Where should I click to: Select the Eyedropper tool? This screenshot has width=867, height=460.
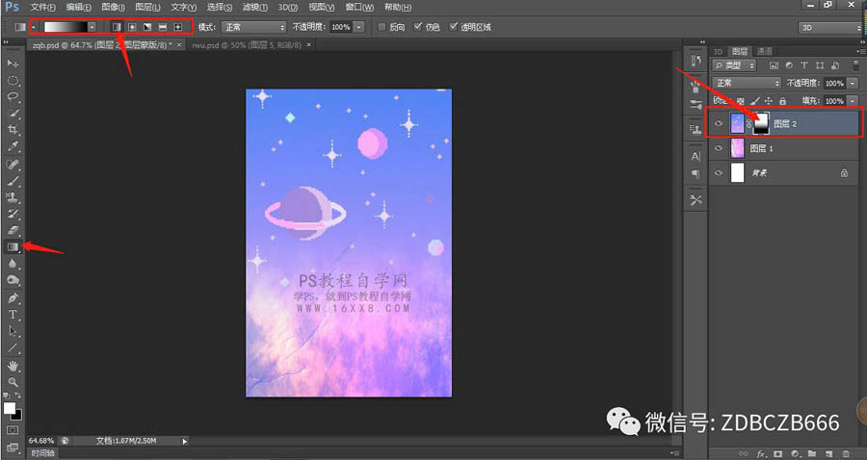(13, 147)
